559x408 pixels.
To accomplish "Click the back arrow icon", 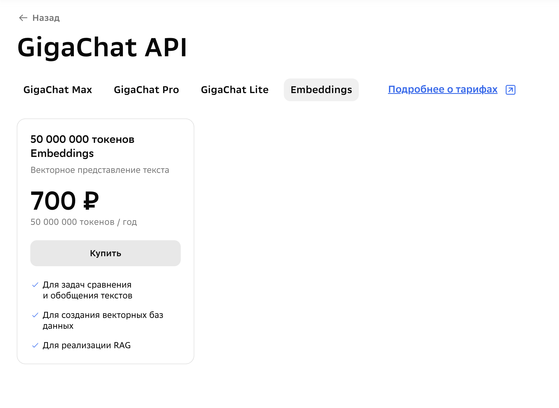I will [x=23, y=18].
